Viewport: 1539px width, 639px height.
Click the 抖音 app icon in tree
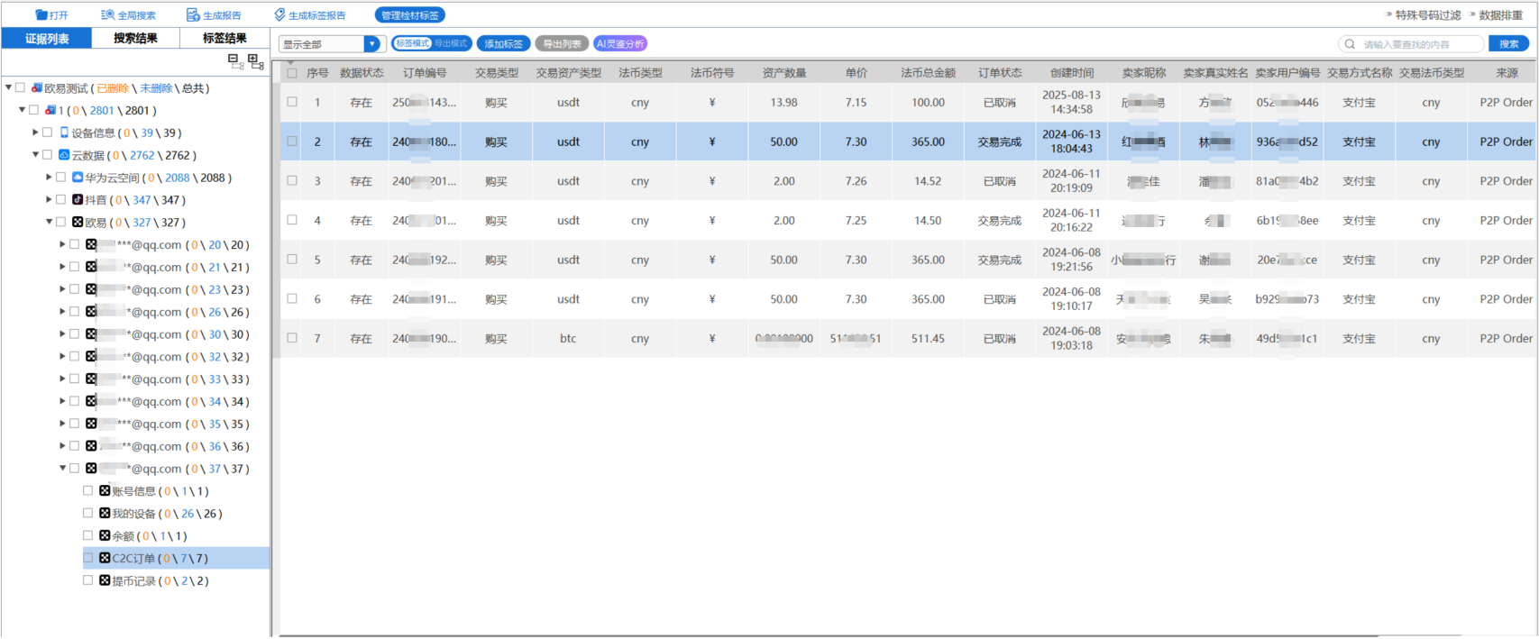pos(78,200)
